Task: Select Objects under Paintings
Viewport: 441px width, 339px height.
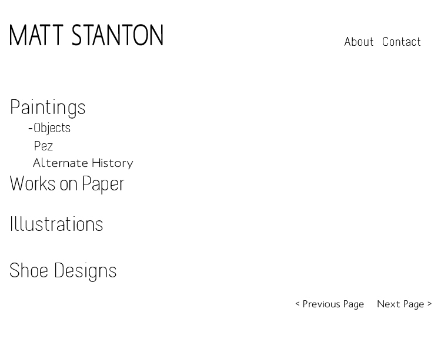Action: click(x=52, y=127)
